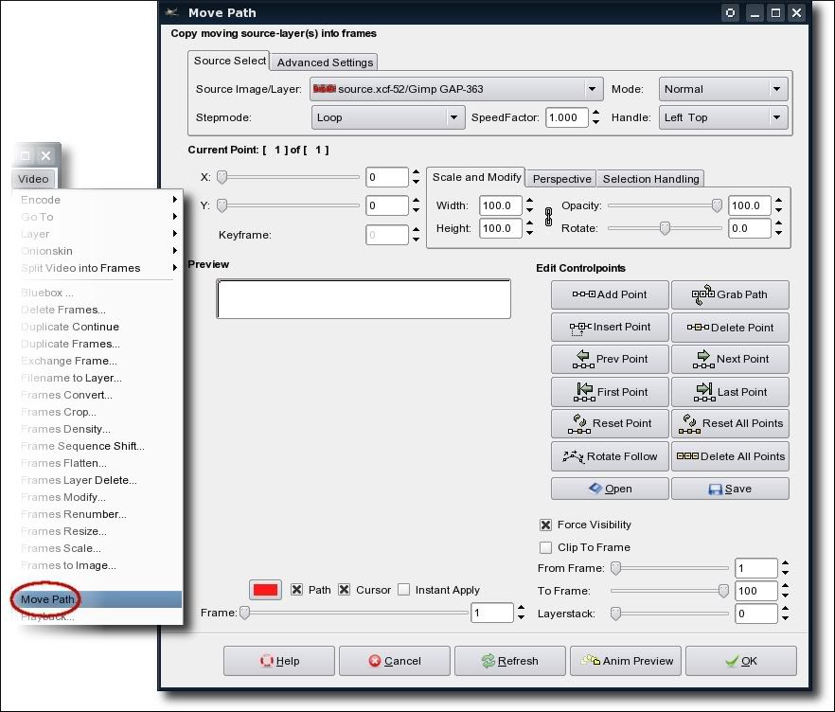The image size is (835, 712).
Task: Click the To Frame slider handle
Action: click(723, 591)
